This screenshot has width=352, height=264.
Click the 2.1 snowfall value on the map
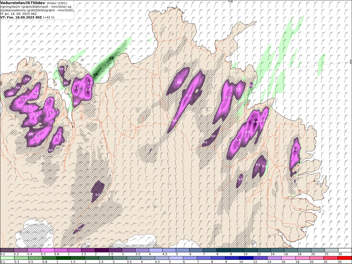click(x=76, y=88)
